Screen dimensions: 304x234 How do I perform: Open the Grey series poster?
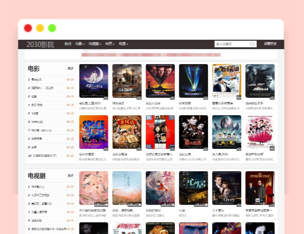point(226,188)
